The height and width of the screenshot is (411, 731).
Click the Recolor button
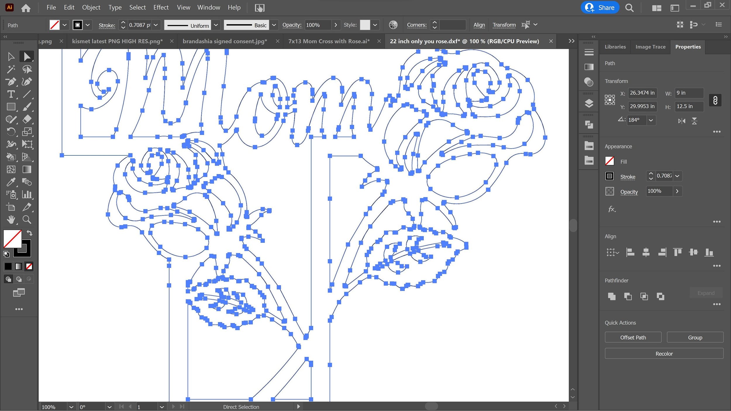point(664,354)
